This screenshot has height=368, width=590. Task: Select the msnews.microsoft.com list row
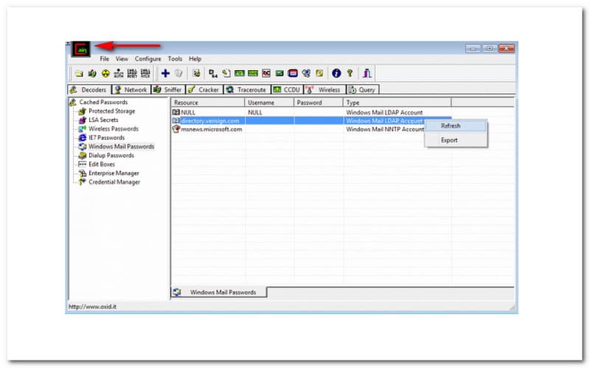pyautogui.click(x=211, y=129)
